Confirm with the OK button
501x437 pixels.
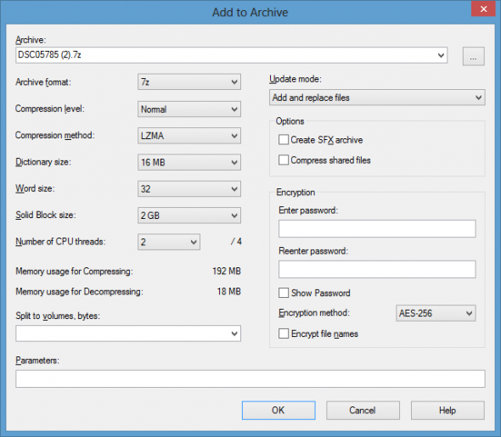[279, 410]
